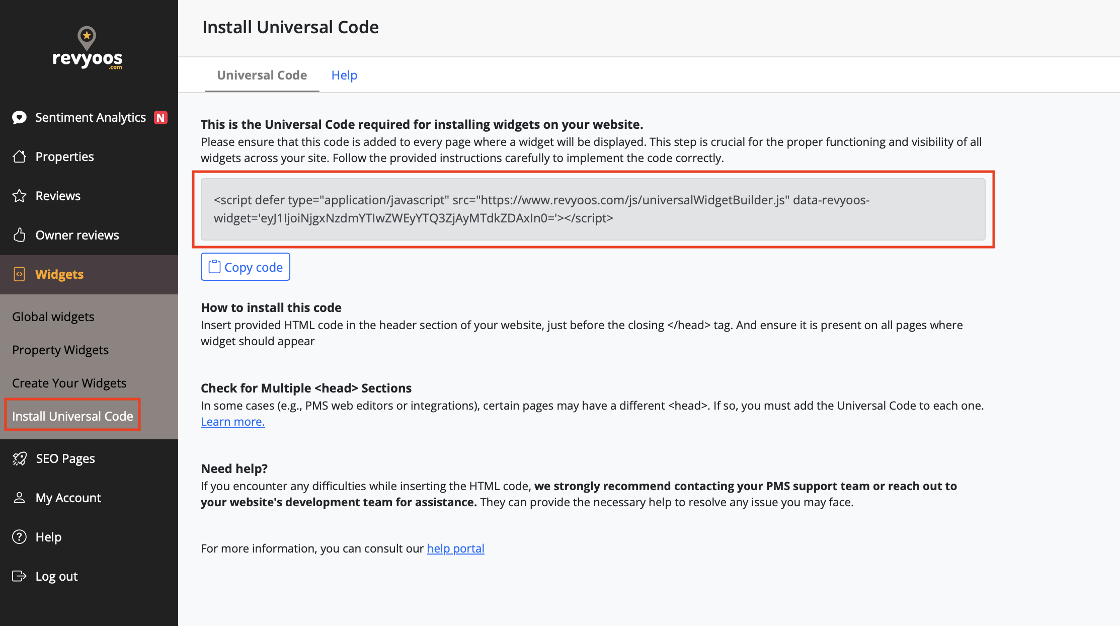The image size is (1120, 626).
Task: Click the Reviews star icon
Action: click(x=19, y=196)
